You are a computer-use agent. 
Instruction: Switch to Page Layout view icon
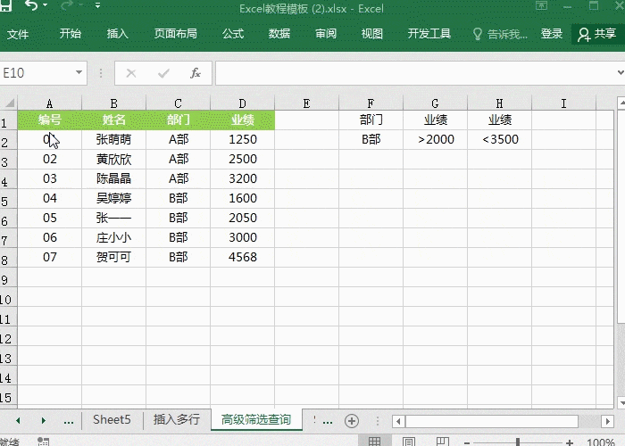(408, 442)
